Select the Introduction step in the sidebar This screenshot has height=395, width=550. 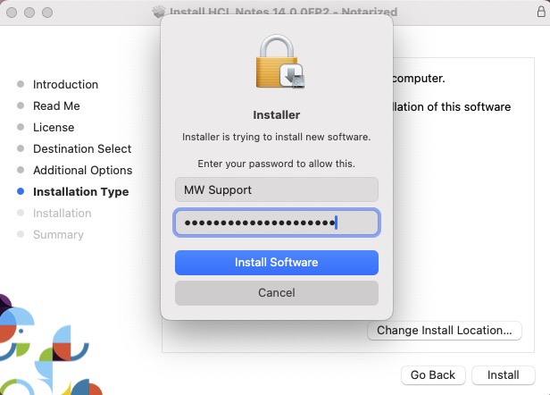coord(65,85)
